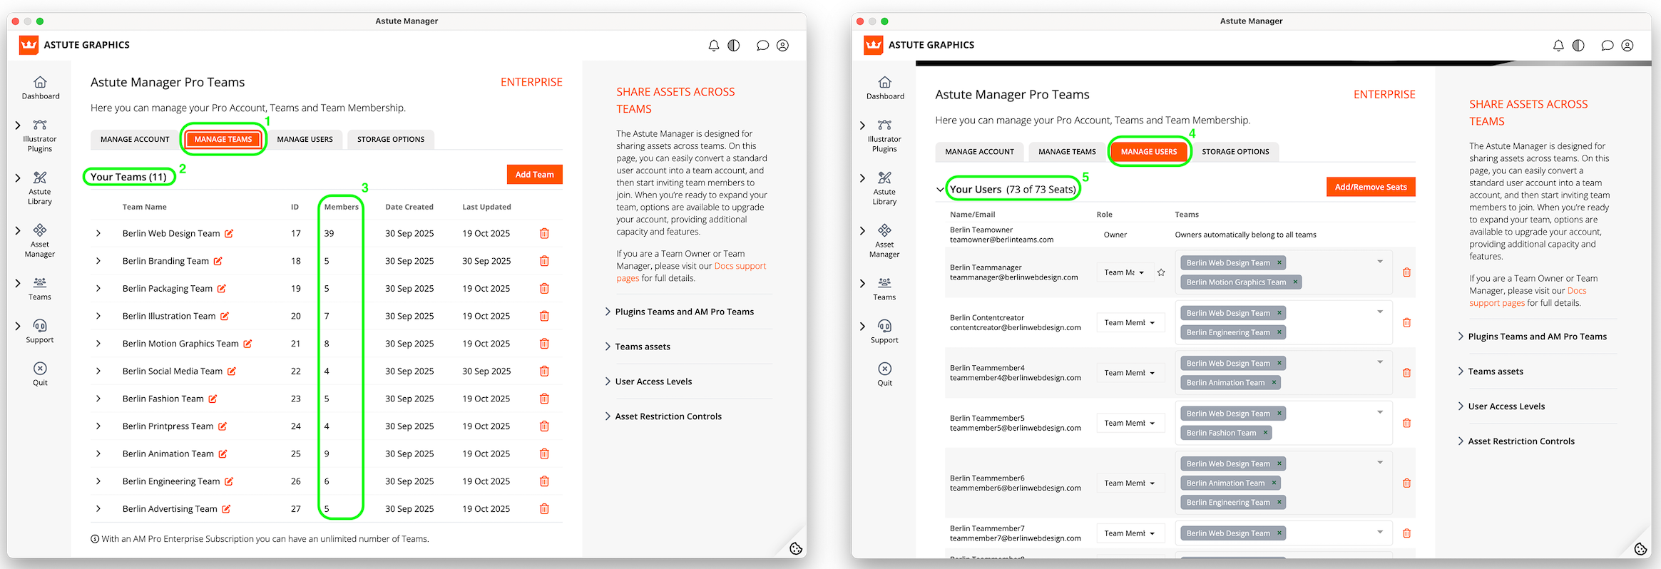Open Astute Library in the right window sidebar
The height and width of the screenshot is (569, 1661).
click(884, 187)
